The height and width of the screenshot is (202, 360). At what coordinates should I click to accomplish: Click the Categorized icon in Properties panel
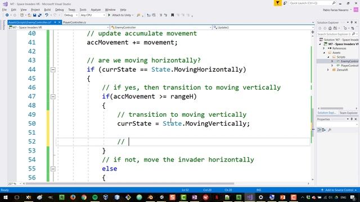(319, 130)
